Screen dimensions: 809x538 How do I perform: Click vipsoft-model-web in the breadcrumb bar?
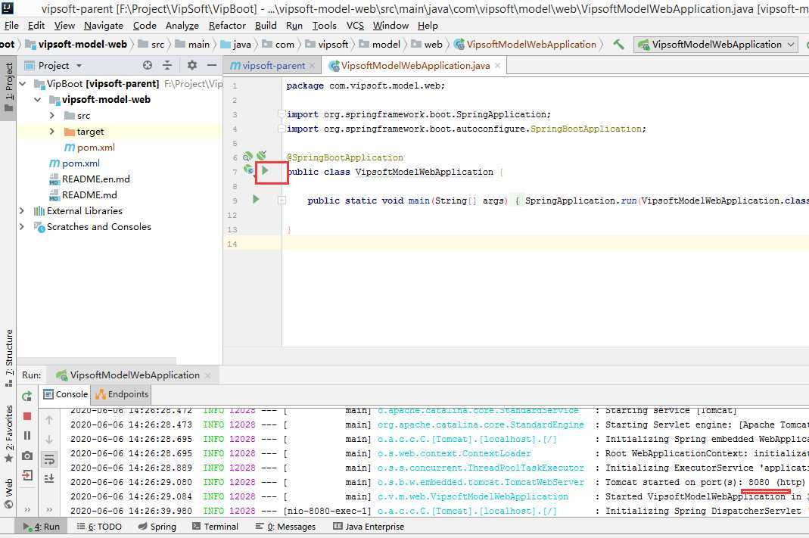[76, 45]
